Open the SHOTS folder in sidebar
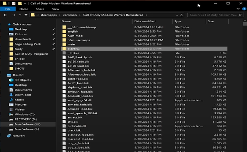 (19, 68)
